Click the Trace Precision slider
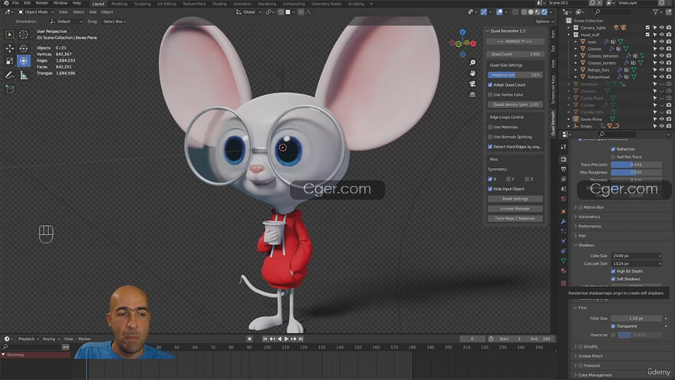Screen dimensions: 675x380 (x=636, y=164)
